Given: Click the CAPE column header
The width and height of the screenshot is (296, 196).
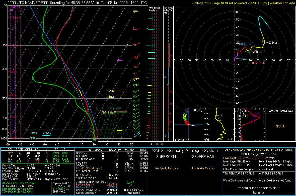Looking at the screenshot, I should [x=19, y=149].
